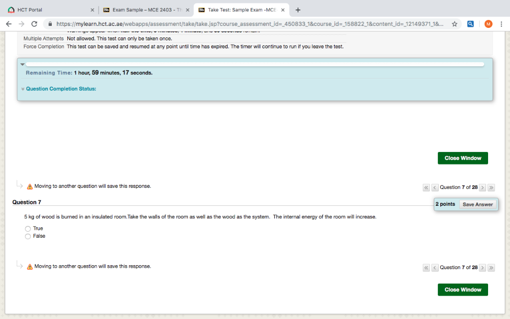
Task: Open a new browser tab
Action: pos(298,10)
